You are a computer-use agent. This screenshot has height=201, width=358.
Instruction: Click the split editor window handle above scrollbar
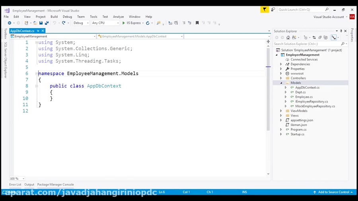coord(268,41)
